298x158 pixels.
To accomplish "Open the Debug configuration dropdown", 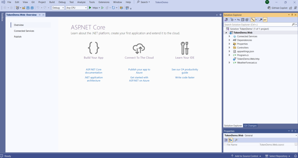I will [58, 8].
